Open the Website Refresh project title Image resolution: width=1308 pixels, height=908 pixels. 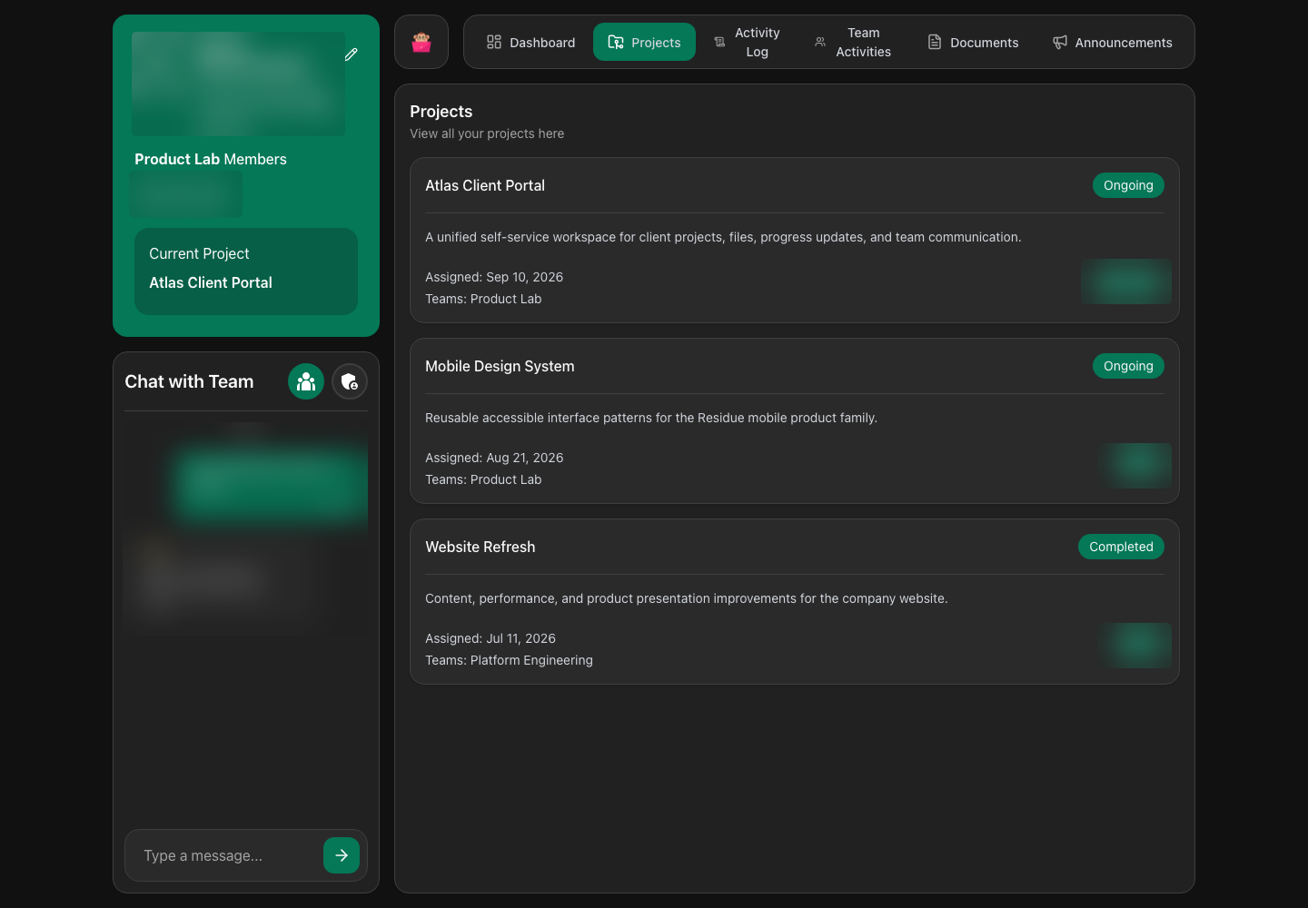(481, 547)
